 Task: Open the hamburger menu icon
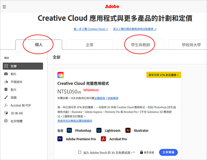pos(4,7)
